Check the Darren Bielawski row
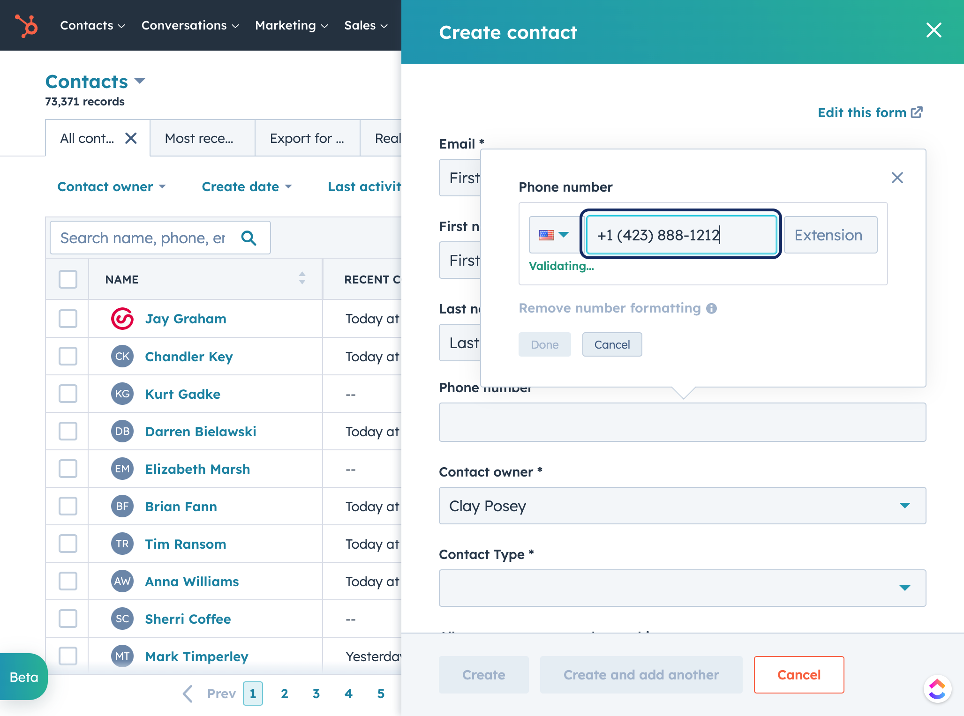The width and height of the screenshot is (964, 716). (x=68, y=431)
